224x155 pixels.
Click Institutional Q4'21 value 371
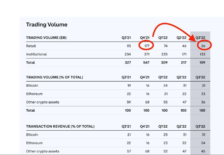click(x=147, y=54)
